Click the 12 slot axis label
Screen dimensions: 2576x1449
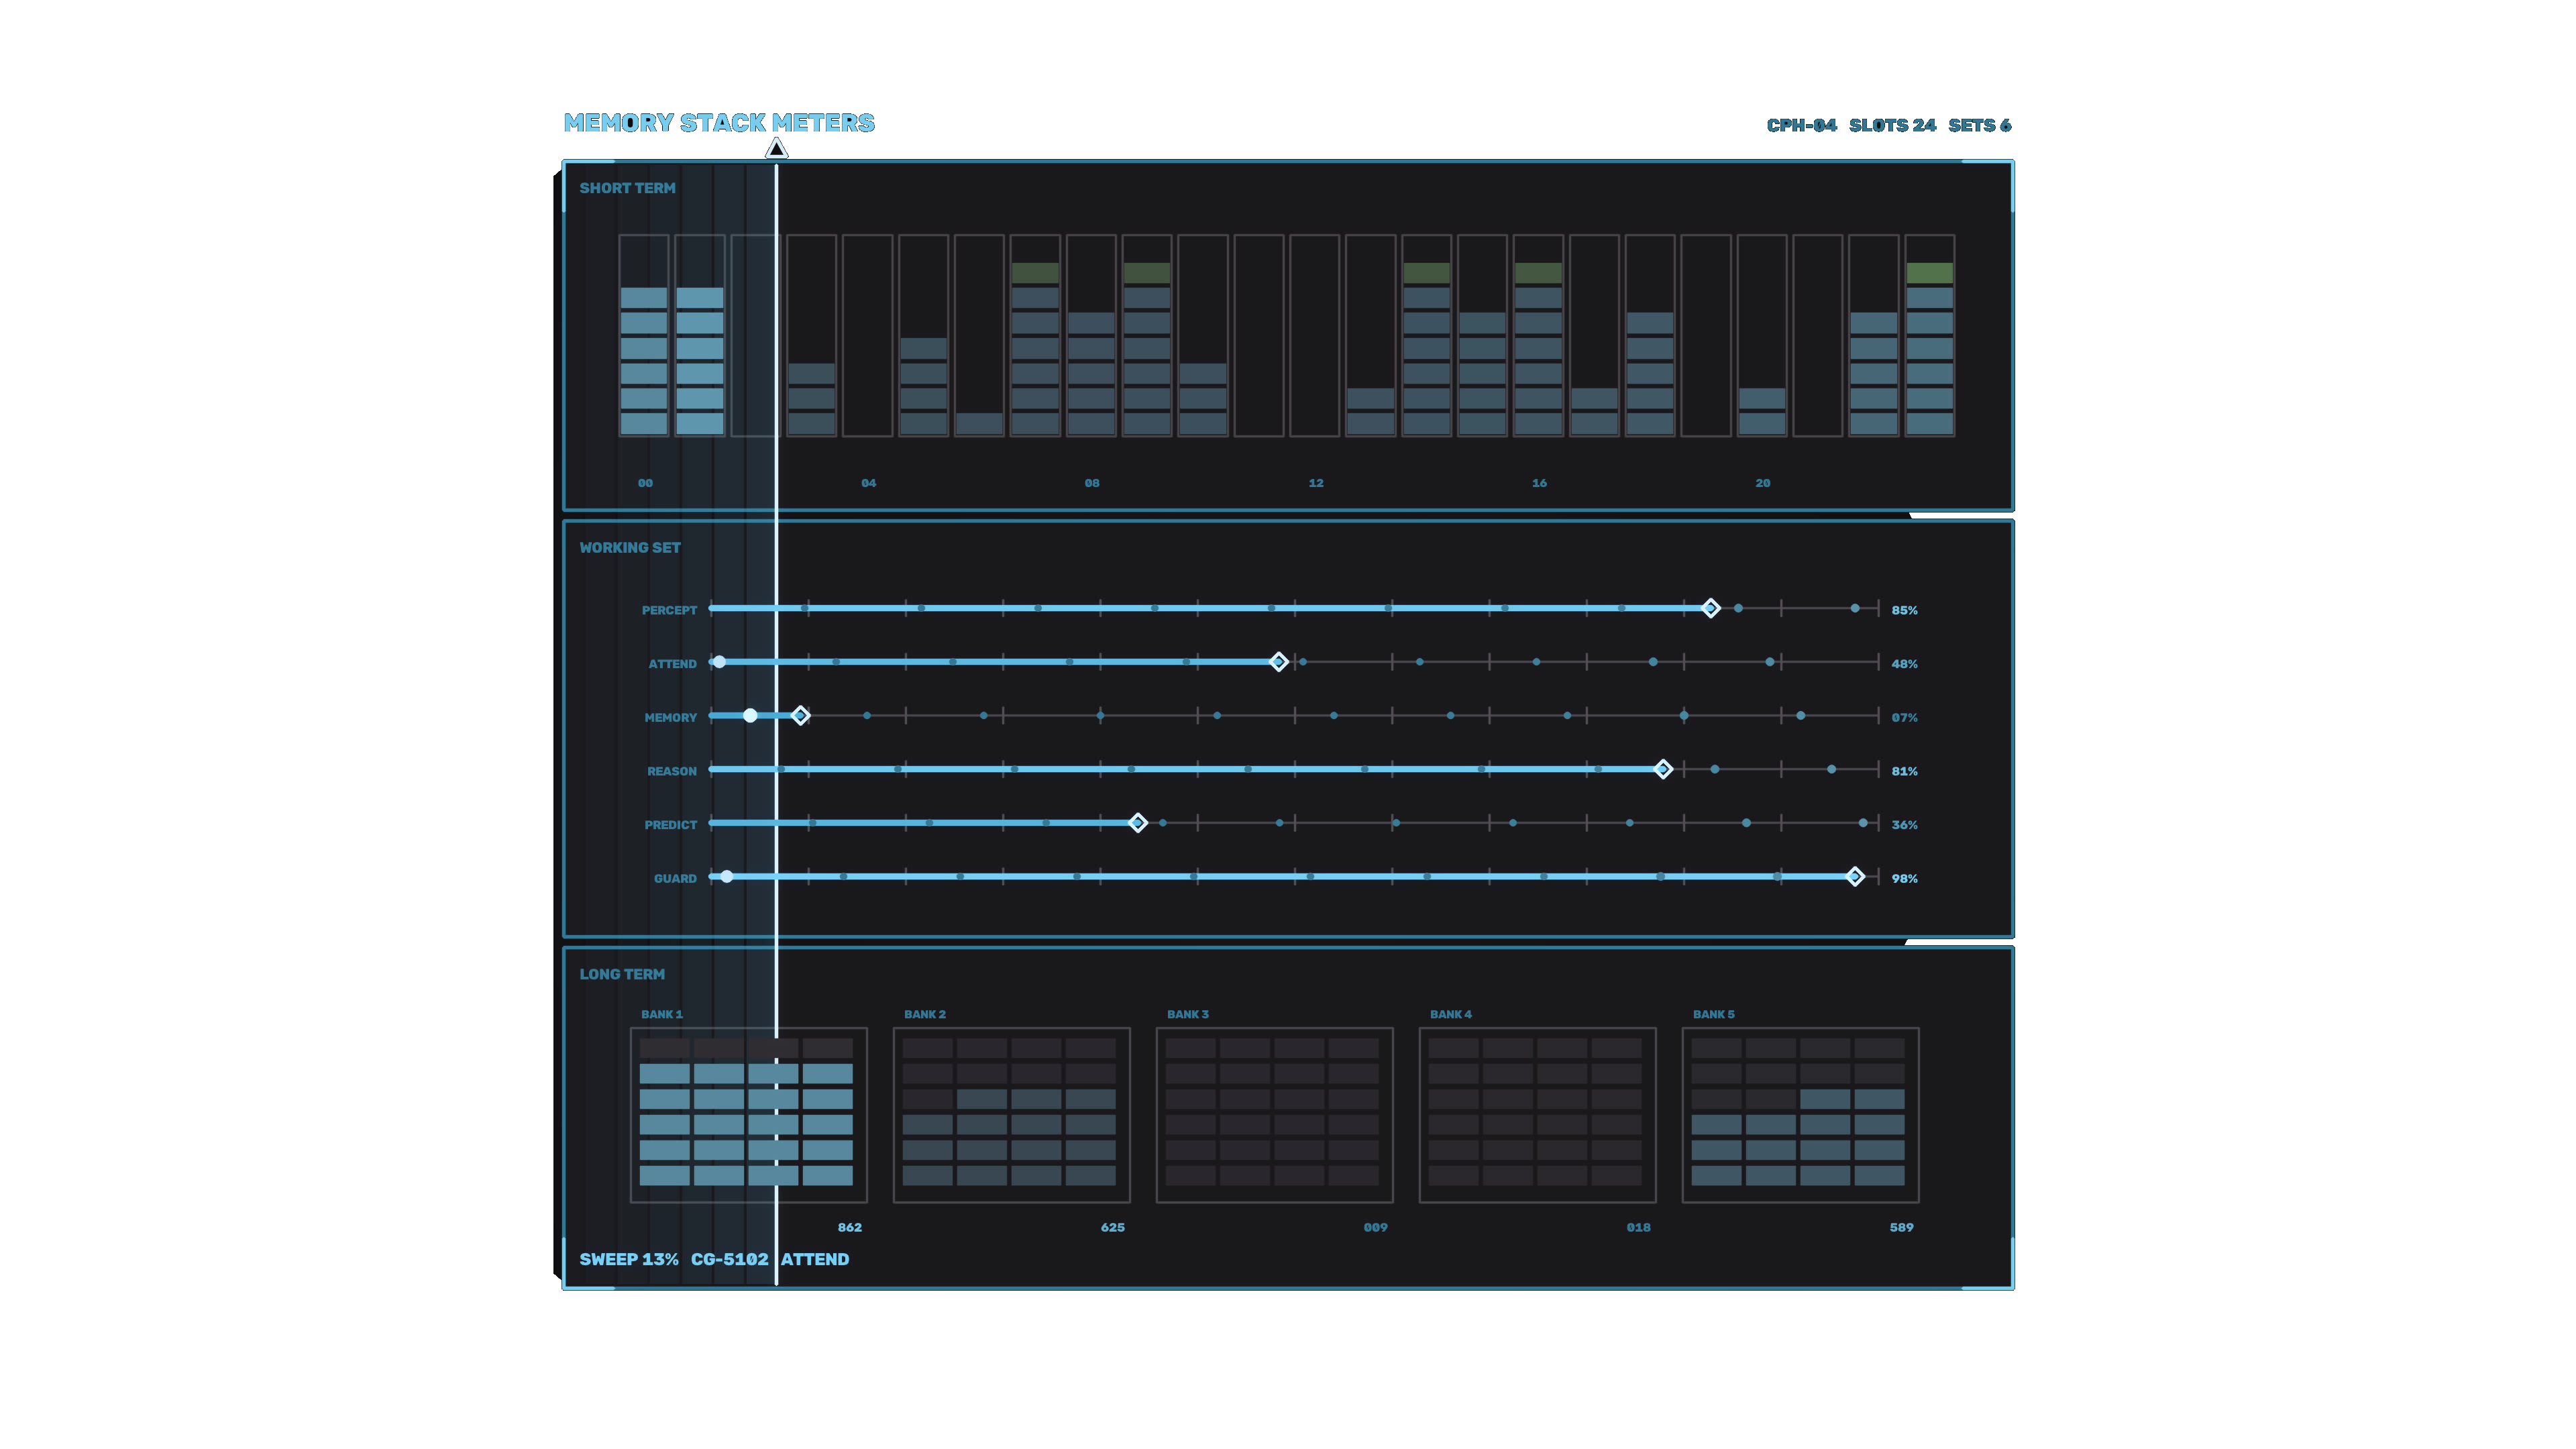point(1315,483)
